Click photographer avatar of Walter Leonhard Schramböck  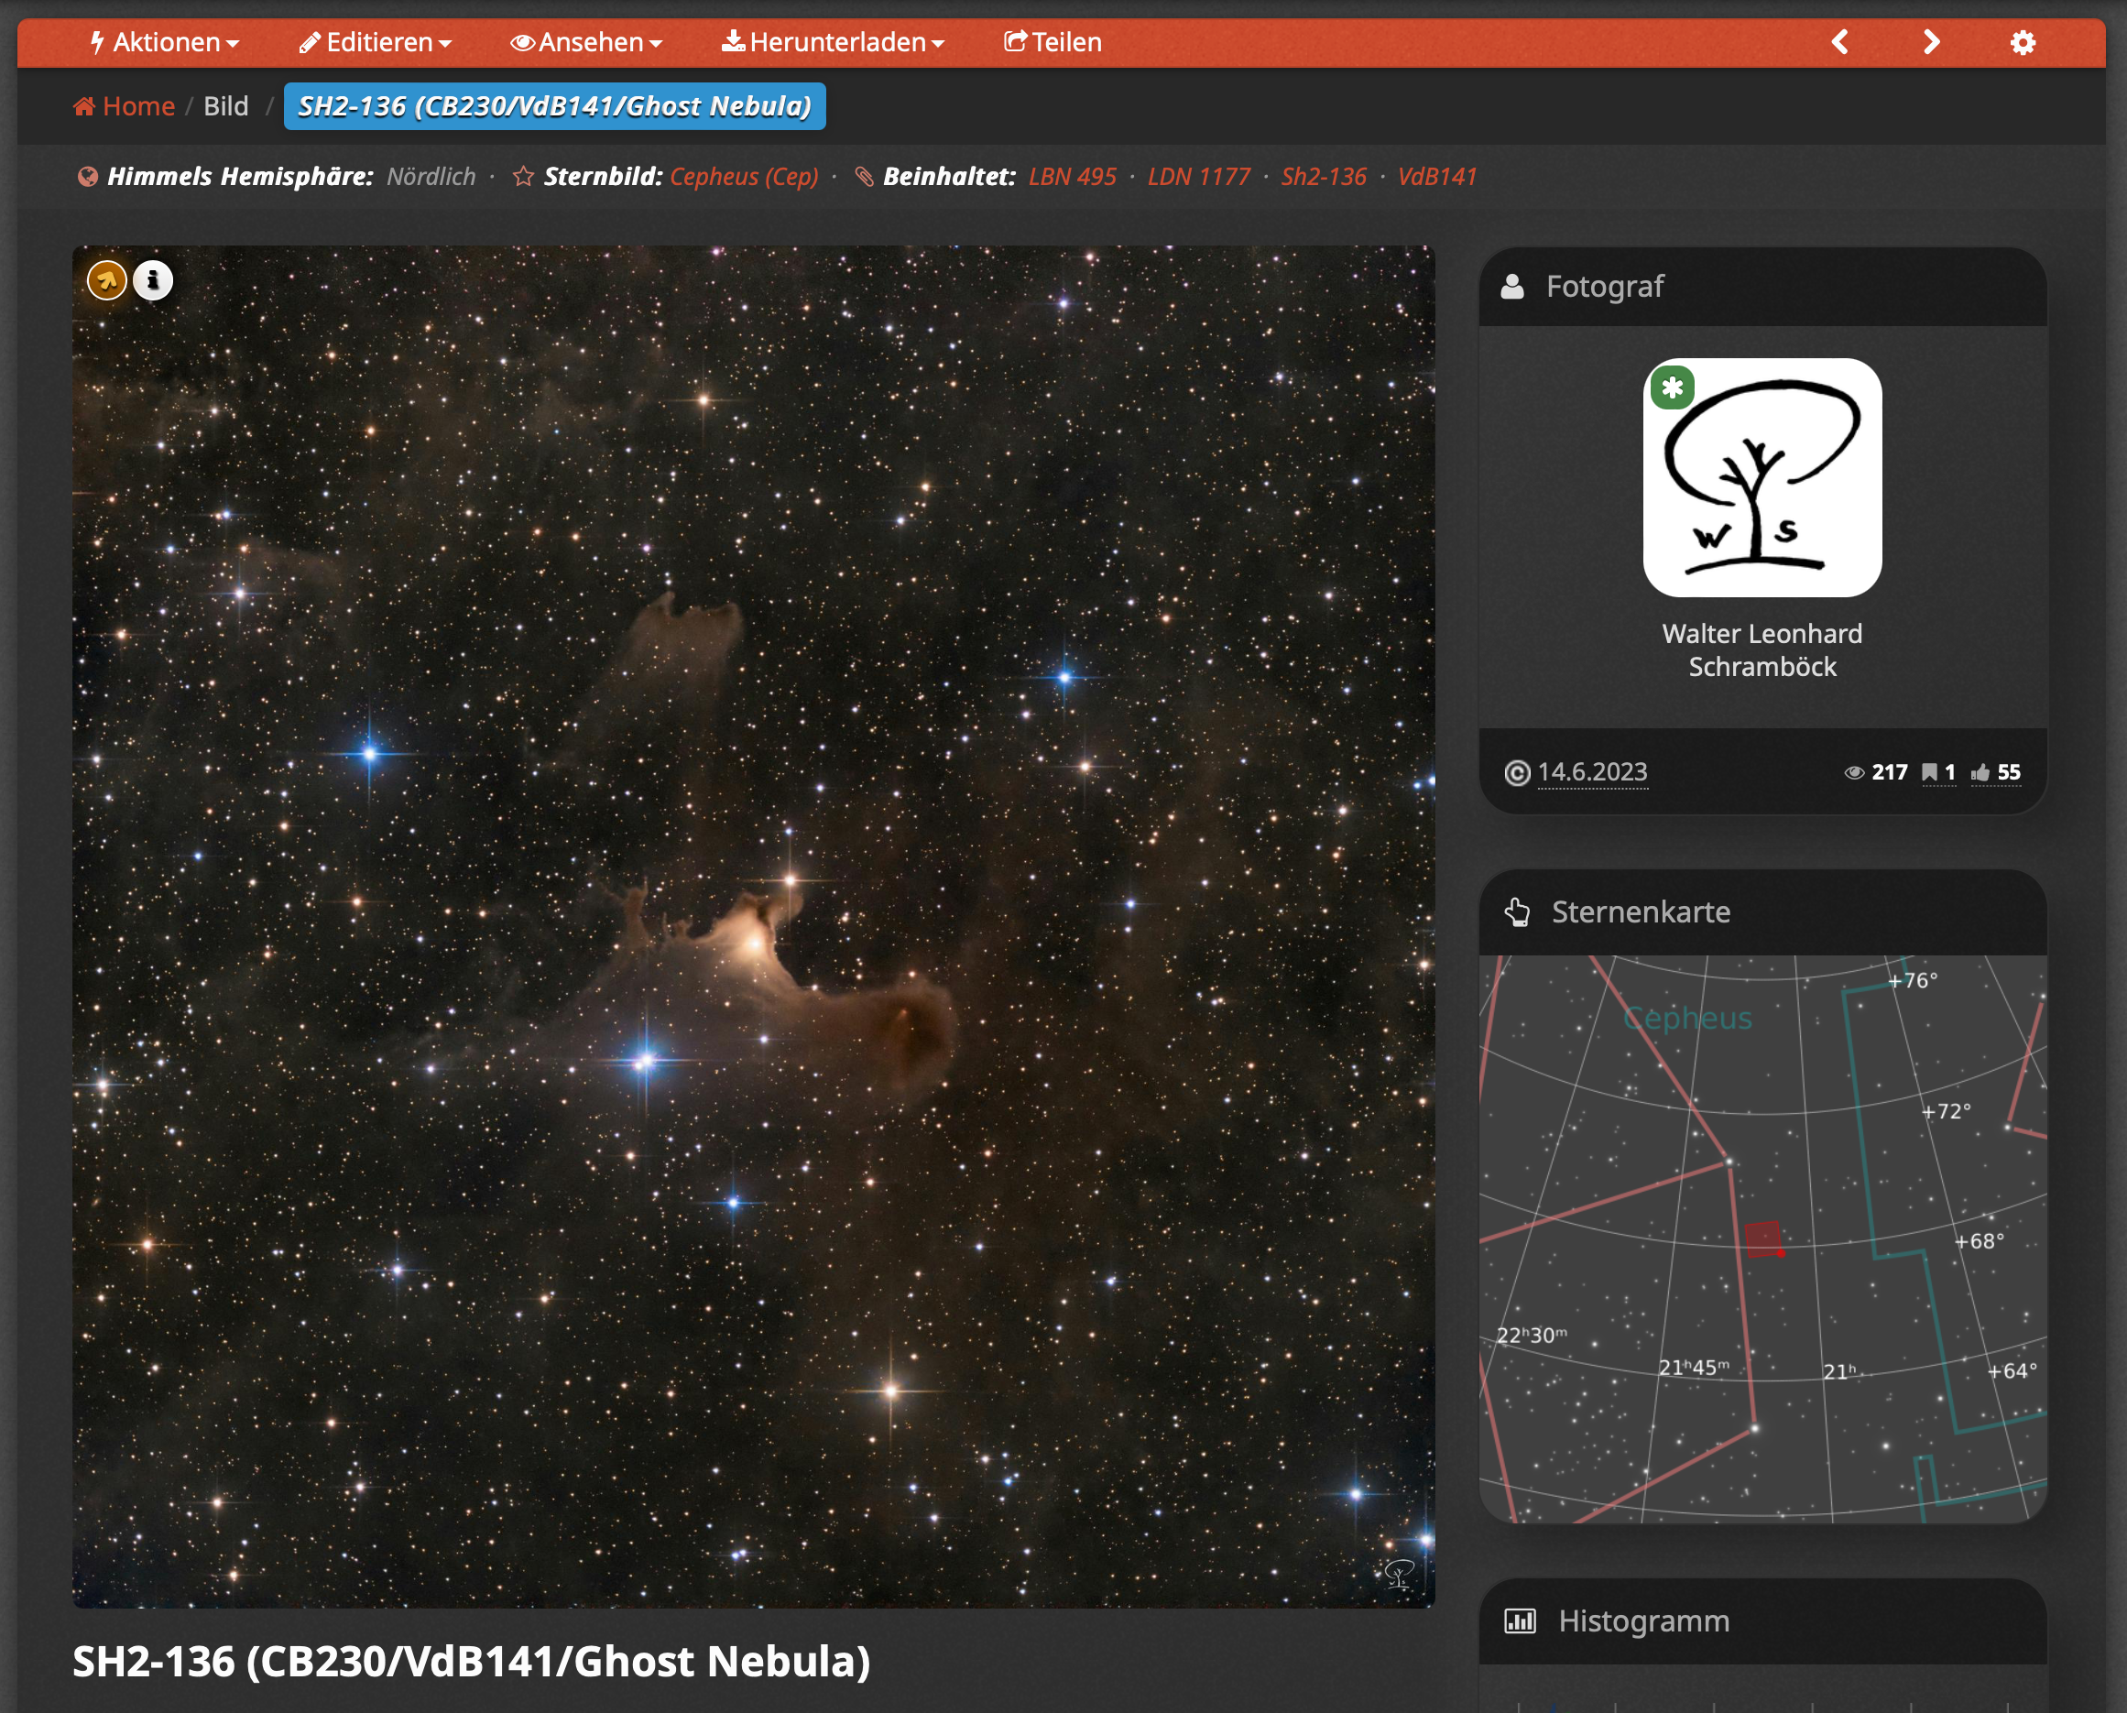1762,477
